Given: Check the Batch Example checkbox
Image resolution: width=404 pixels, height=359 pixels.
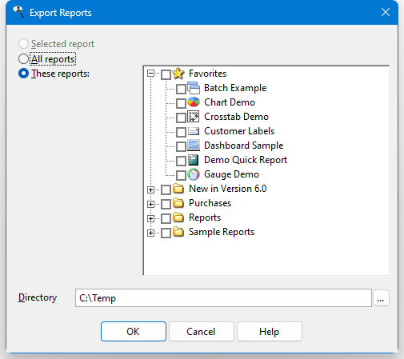Looking at the screenshot, I should (181, 89).
